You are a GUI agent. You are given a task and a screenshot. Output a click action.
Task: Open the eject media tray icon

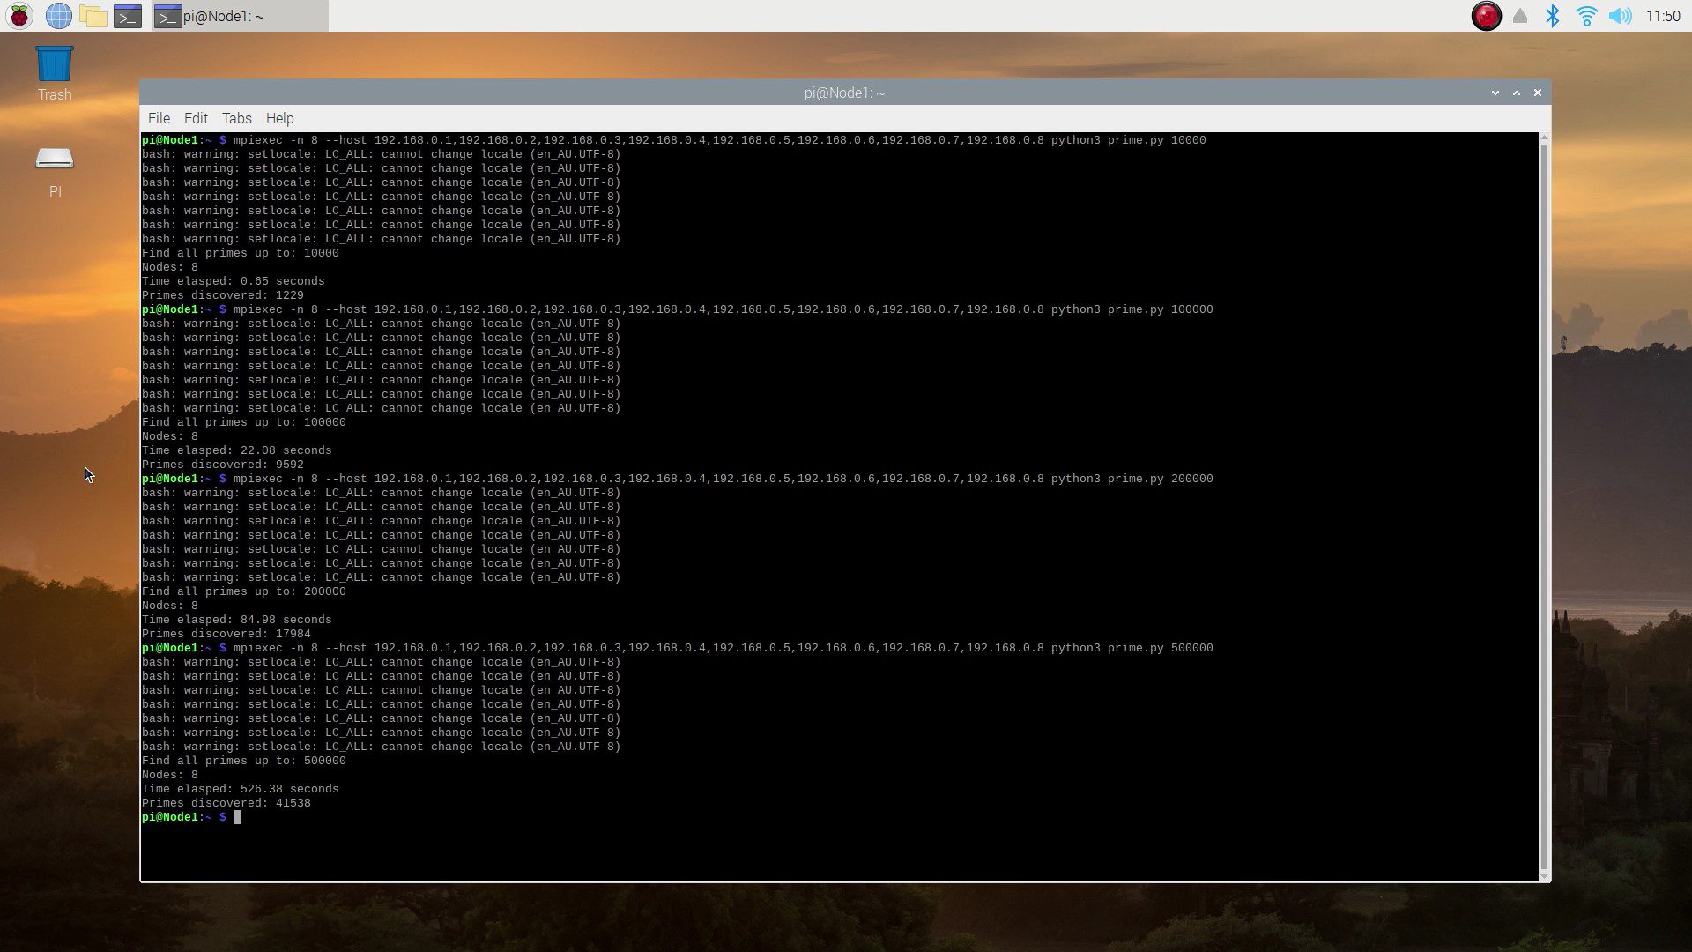pos(1519,16)
